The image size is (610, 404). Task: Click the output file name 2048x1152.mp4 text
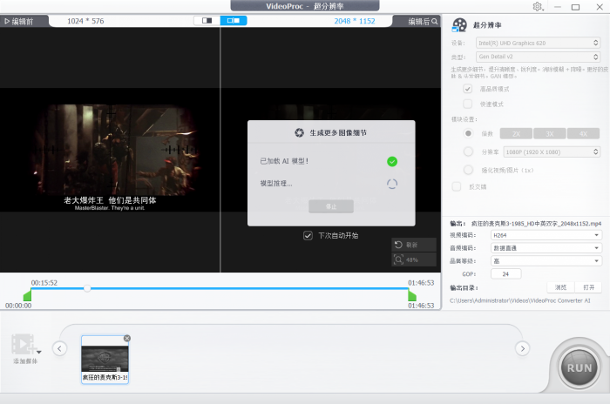[536, 224]
